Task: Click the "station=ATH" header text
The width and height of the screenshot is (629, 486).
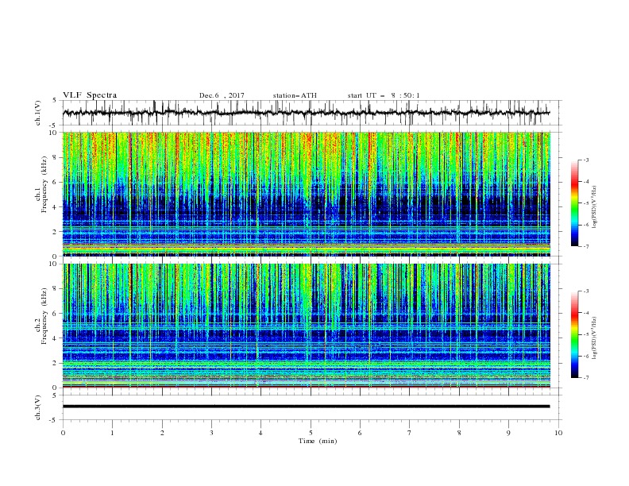Action: [295, 95]
